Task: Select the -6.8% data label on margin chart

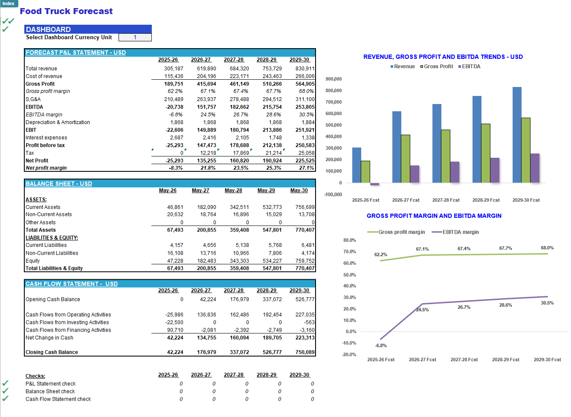Action: pos(381,345)
